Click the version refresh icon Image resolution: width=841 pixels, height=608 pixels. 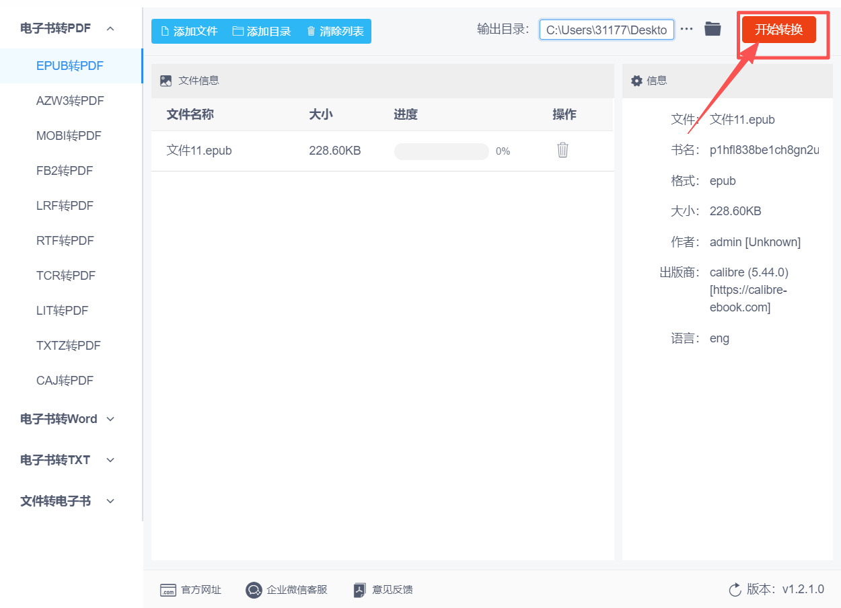click(x=735, y=590)
